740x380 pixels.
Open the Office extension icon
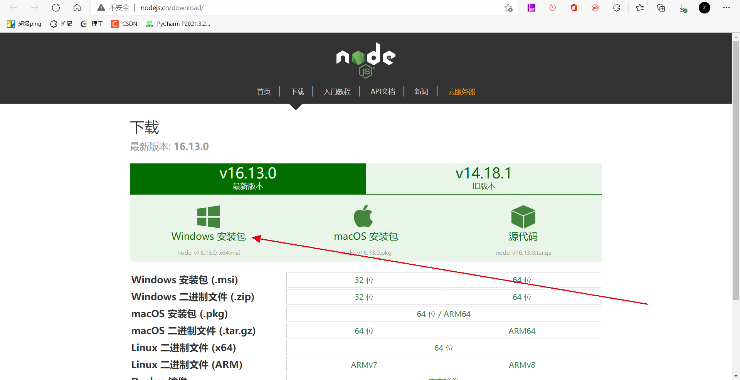[x=574, y=8]
